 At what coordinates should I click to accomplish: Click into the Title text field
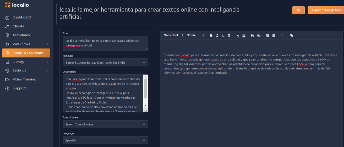pyautogui.click(x=105, y=43)
